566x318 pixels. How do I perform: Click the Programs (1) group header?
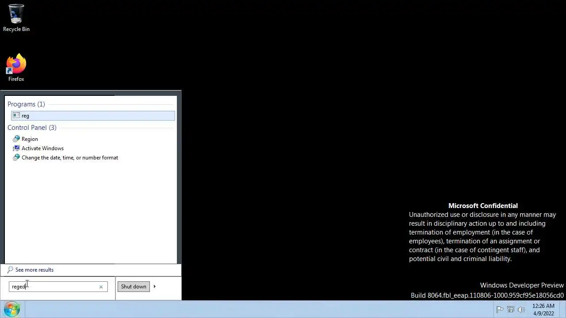click(x=26, y=104)
